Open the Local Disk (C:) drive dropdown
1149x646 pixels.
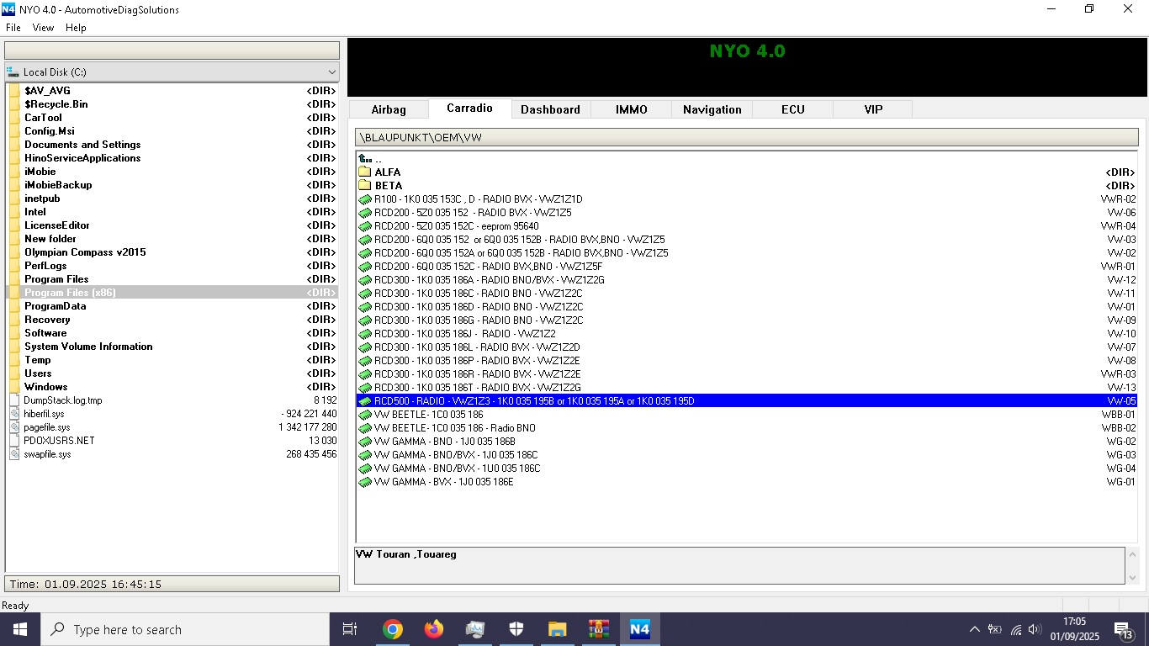(x=331, y=72)
